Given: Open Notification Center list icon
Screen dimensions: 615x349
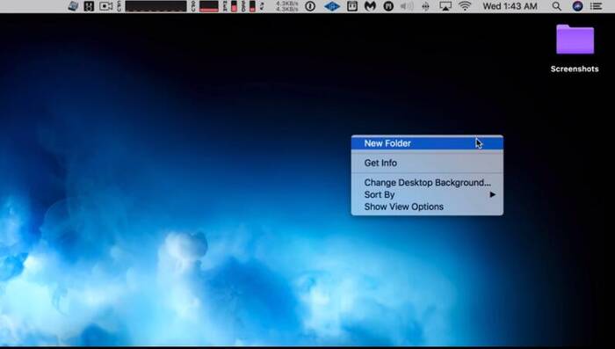Looking at the screenshot, I should (597, 6).
